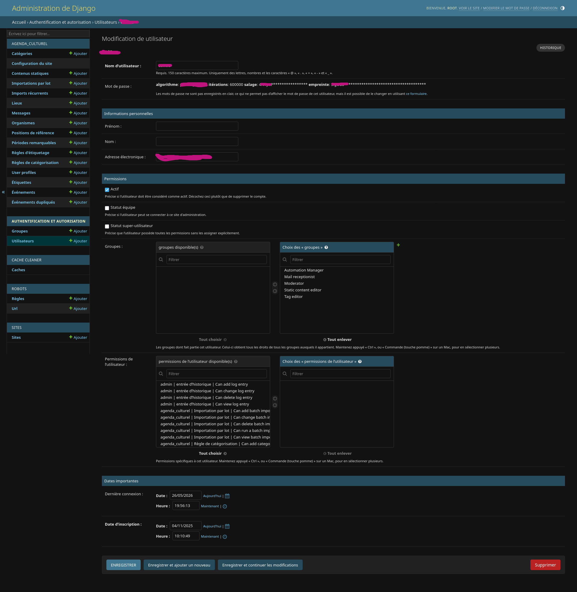Click the help icon beside groupes disponible(s)
The height and width of the screenshot is (592, 577).
coord(202,247)
